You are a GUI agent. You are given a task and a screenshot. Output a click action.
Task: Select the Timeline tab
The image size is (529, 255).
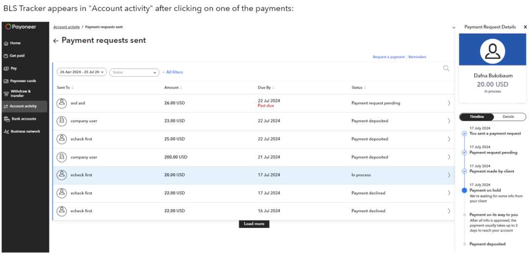tap(477, 117)
